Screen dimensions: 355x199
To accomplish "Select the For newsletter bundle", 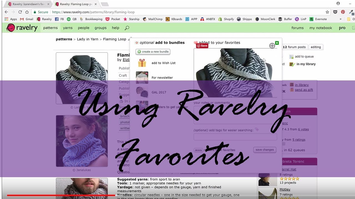I will point(154,78).
